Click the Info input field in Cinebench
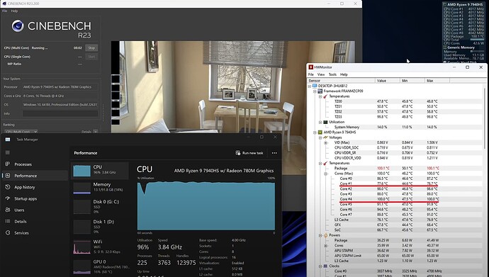This screenshot has width=489, height=277. tap(60, 113)
